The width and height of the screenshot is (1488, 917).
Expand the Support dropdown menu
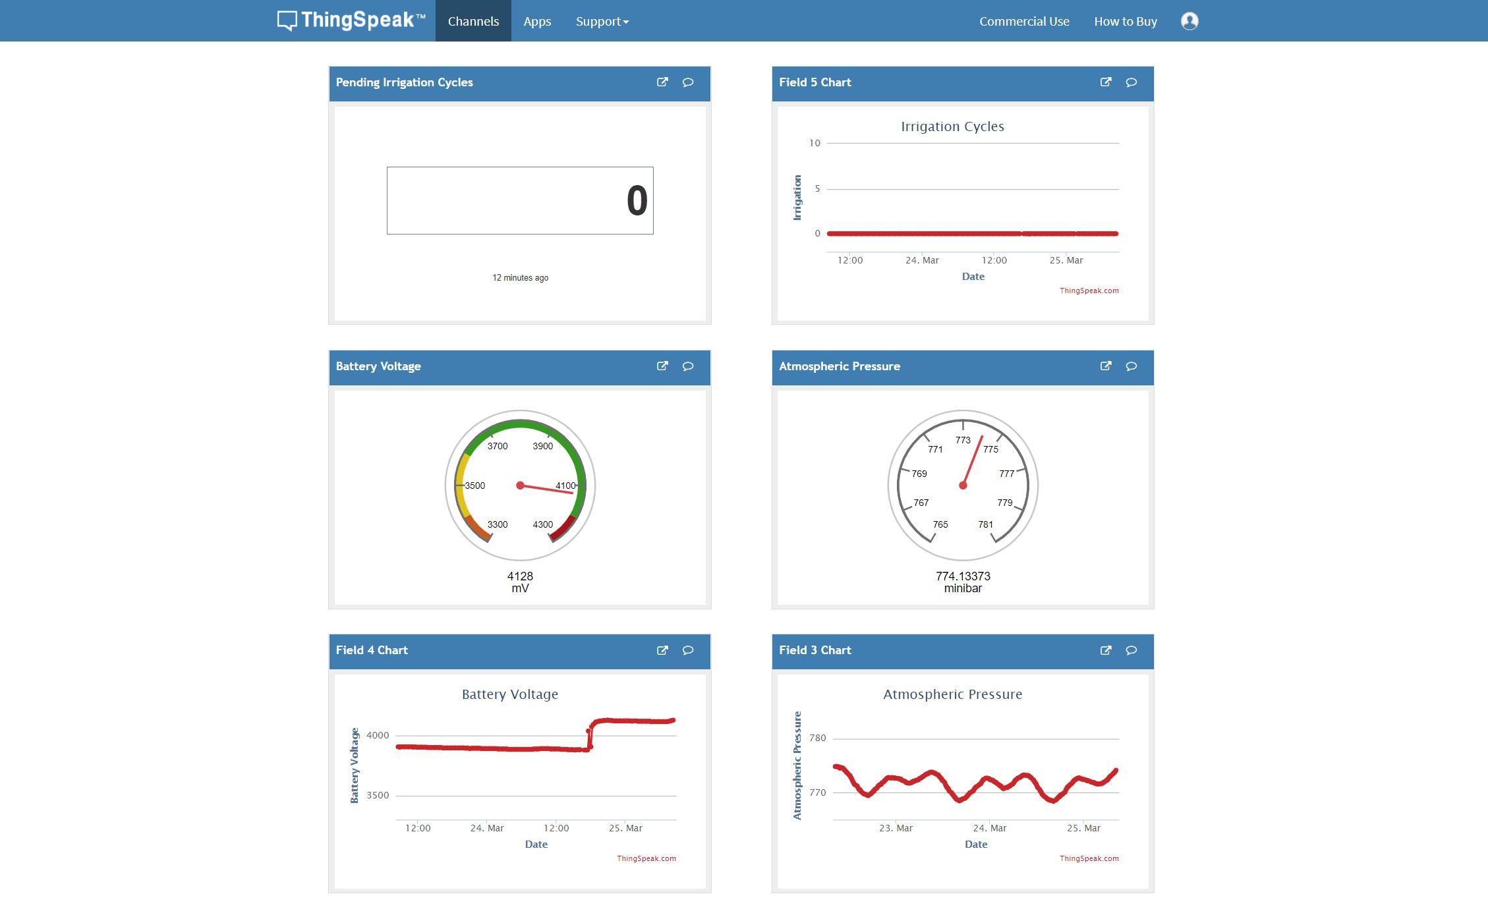602,21
